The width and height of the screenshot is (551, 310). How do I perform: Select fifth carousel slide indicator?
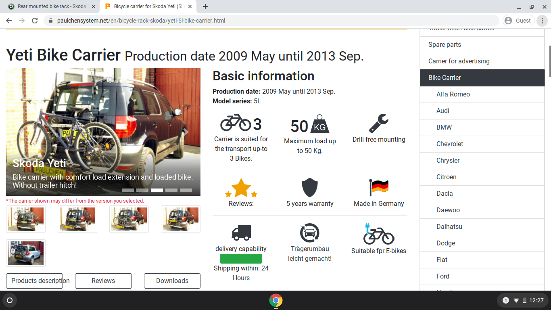[186, 190]
